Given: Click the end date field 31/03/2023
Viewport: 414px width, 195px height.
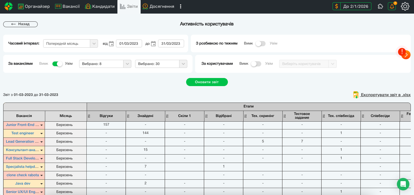Looking at the screenshot, I should coord(171,44).
